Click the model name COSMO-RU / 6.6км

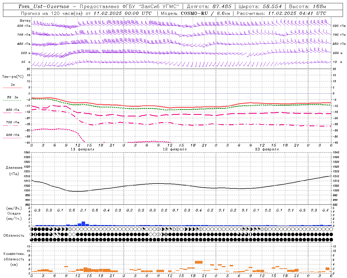coord(205,13)
